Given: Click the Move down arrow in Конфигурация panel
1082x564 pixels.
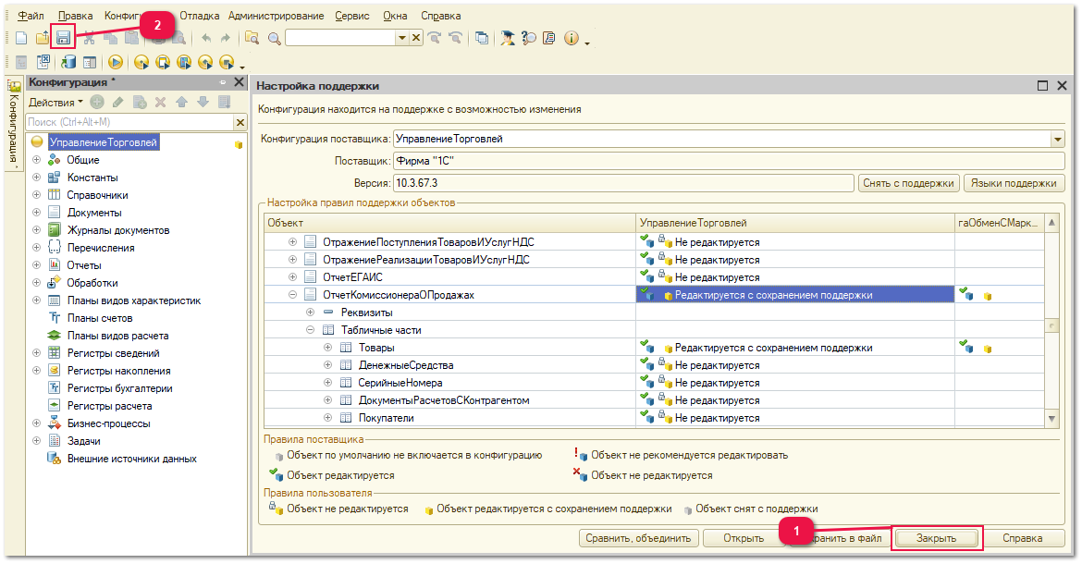Looking at the screenshot, I should (x=203, y=102).
